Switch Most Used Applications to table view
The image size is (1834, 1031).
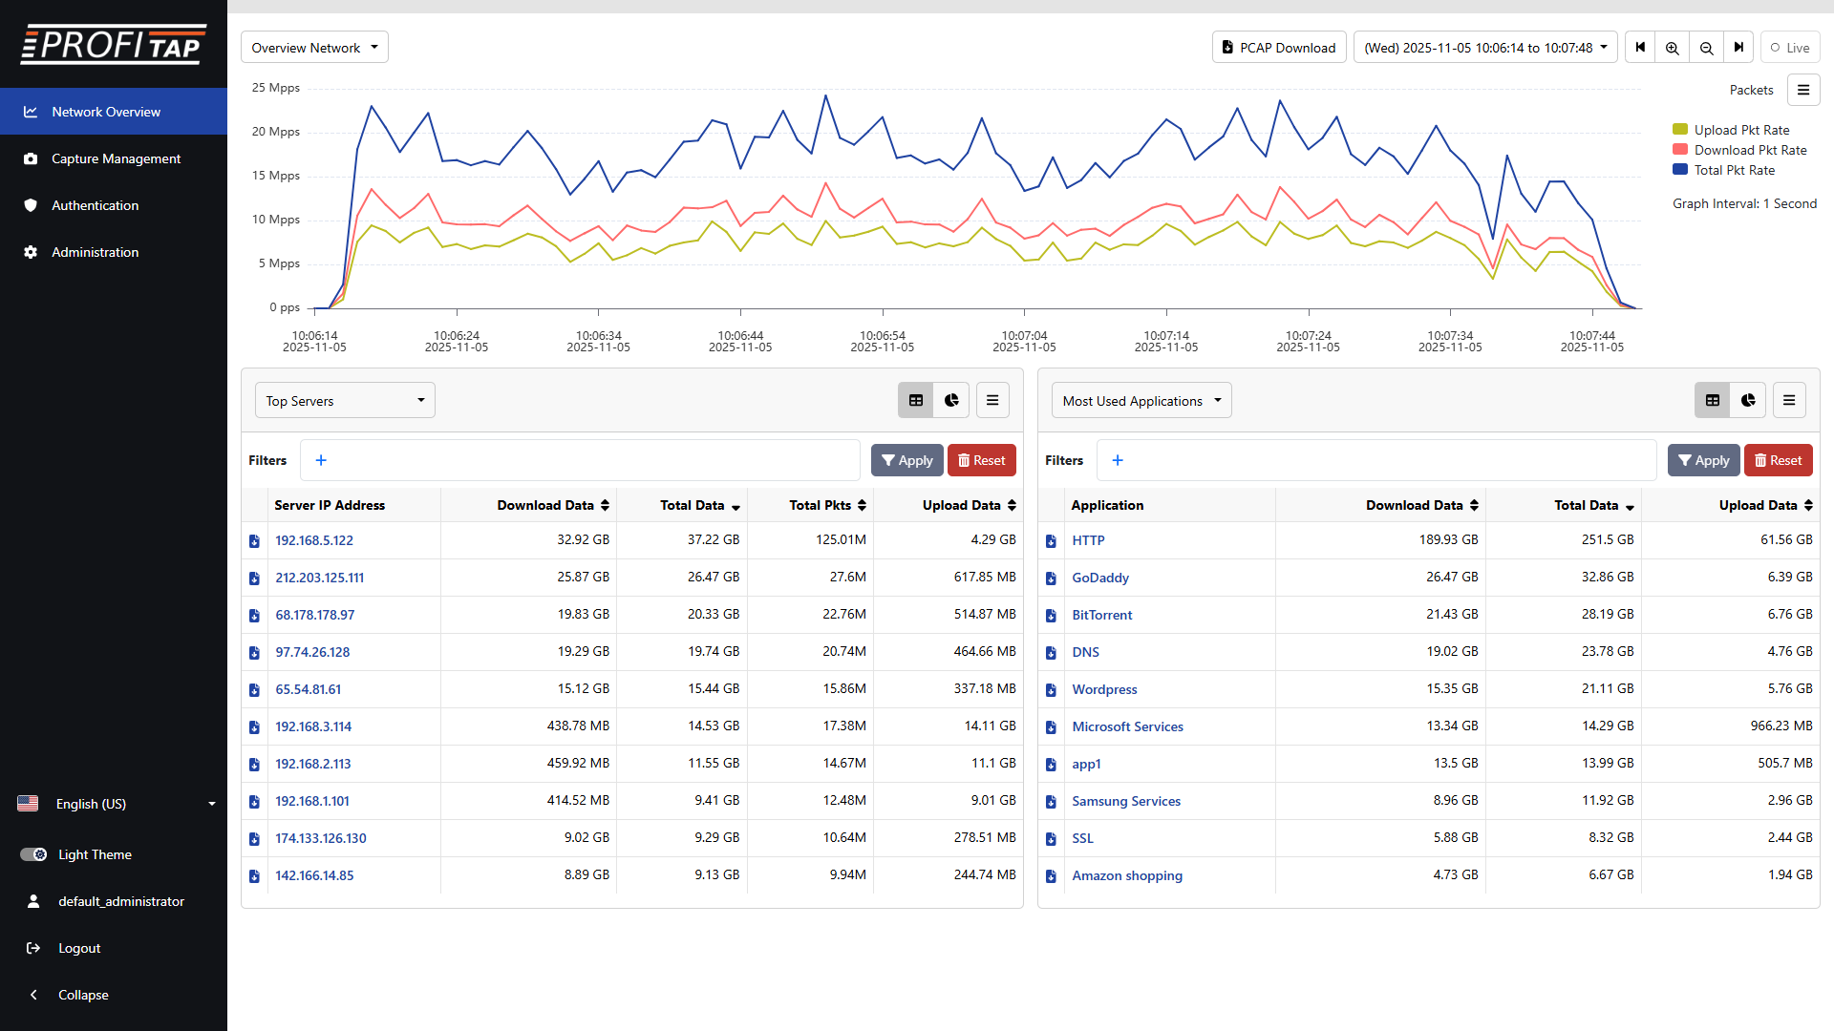tap(1713, 401)
